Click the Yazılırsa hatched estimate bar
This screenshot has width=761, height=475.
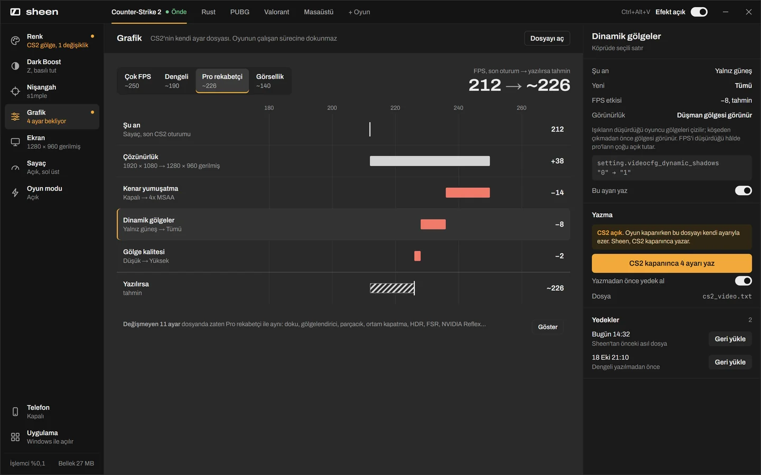pyautogui.click(x=392, y=288)
